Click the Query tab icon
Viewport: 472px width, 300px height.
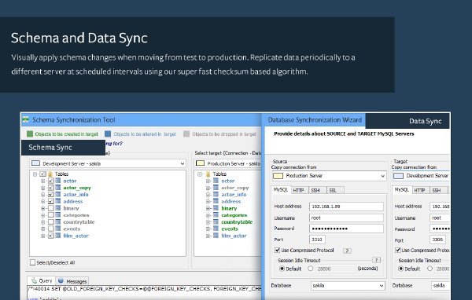pyautogui.click(x=35, y=280)
